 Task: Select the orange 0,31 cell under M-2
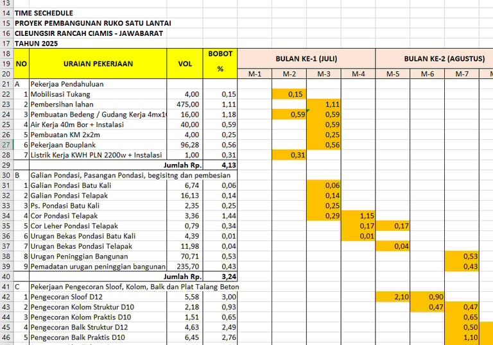point(290,155)
